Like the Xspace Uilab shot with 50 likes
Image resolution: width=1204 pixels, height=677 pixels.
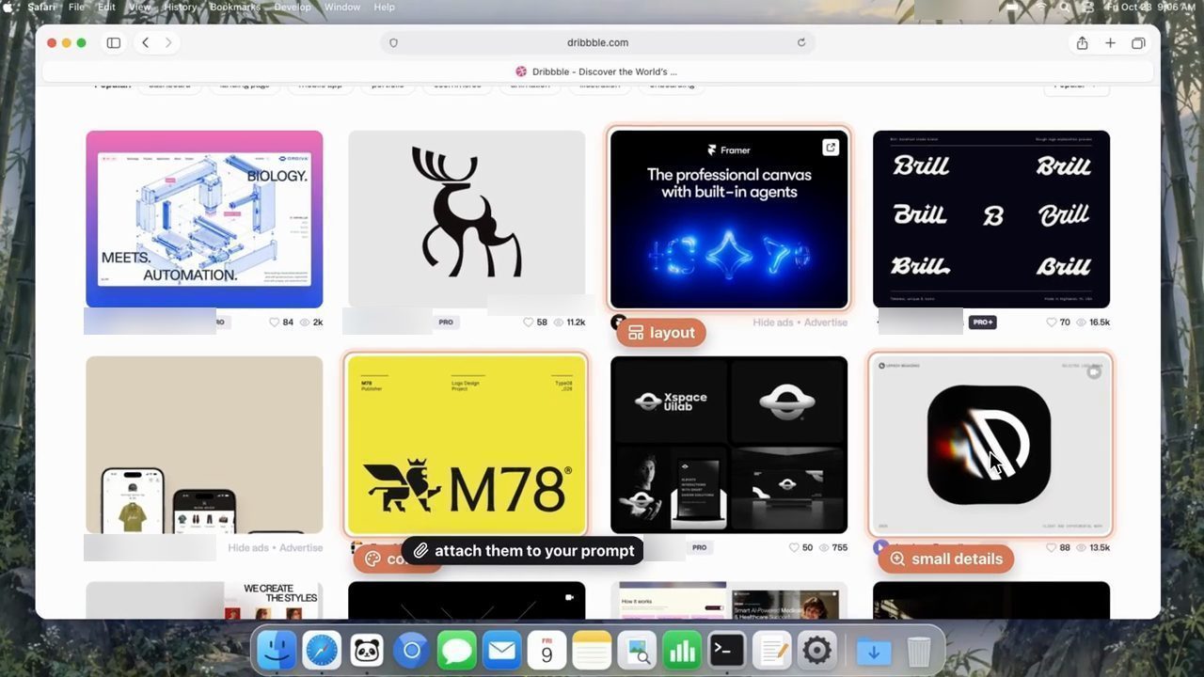click(x=795, y=547)
